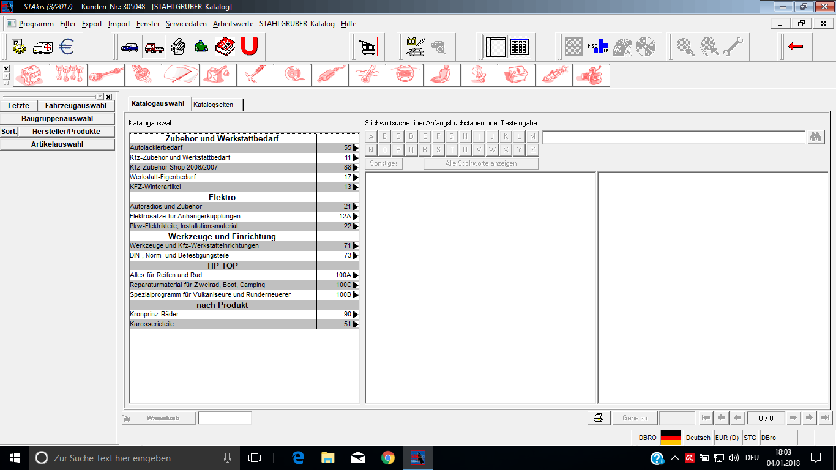Screen dimensions: 836x470
Task: Click the Fahrzeugauswahl button
Action: point(76,106)
